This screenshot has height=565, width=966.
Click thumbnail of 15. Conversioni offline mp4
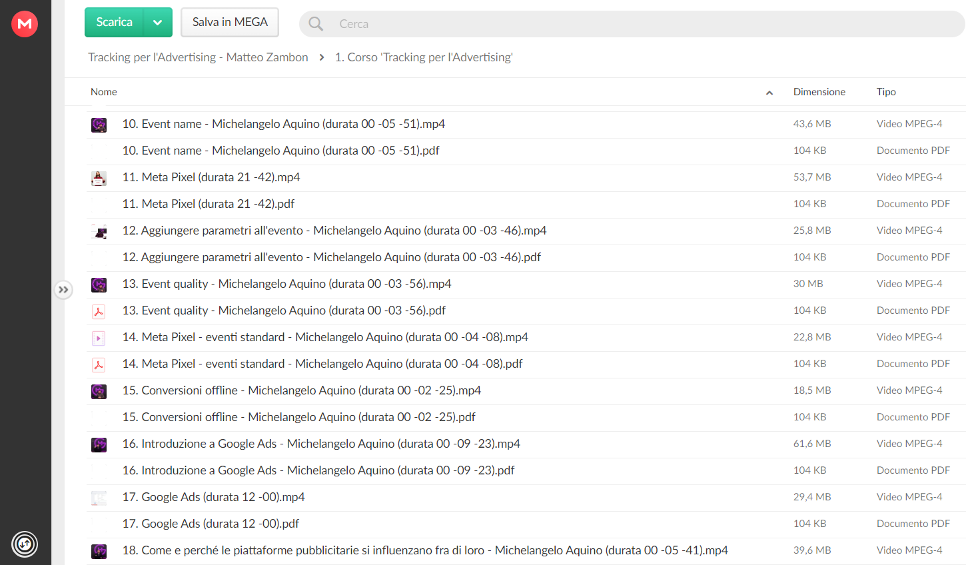coord(99,391)
